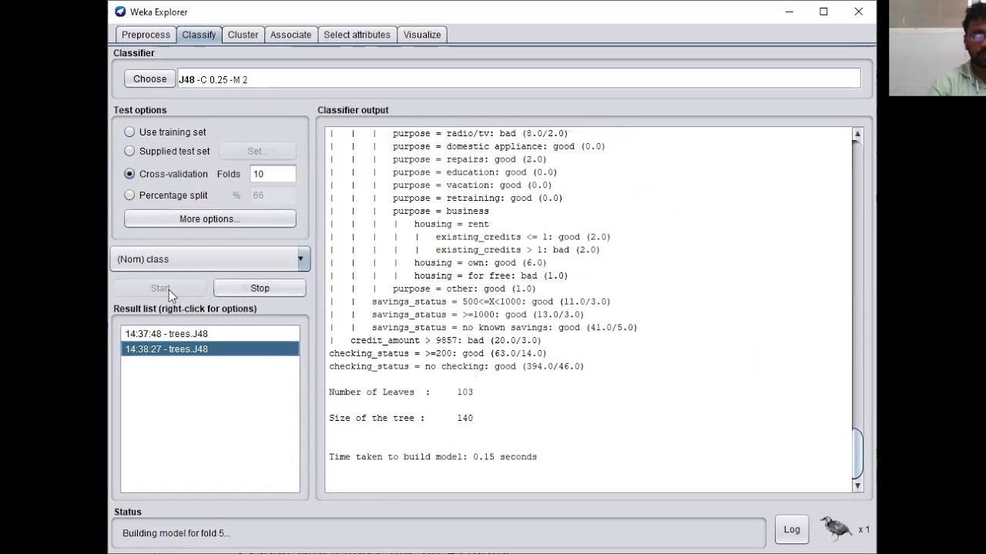Open the Cluster tab
The height and width of the screenshot is (554, 986).
coord(243,35)
